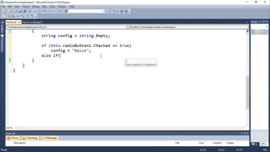Open the Project menu

coord(26,7)
